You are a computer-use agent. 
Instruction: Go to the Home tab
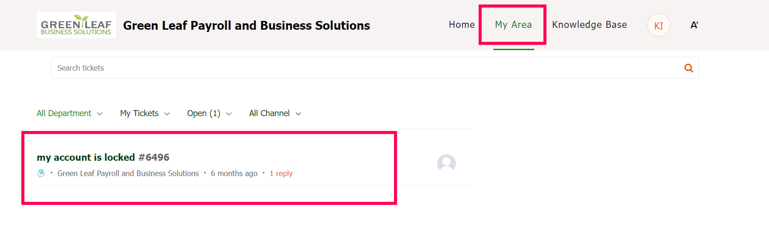(x=462, y=25)
